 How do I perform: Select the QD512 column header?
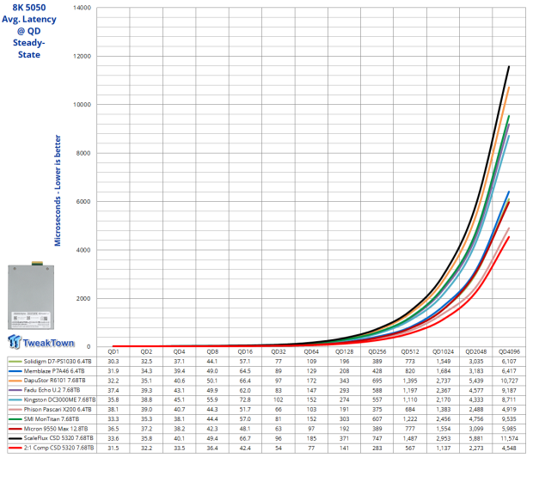410,351
